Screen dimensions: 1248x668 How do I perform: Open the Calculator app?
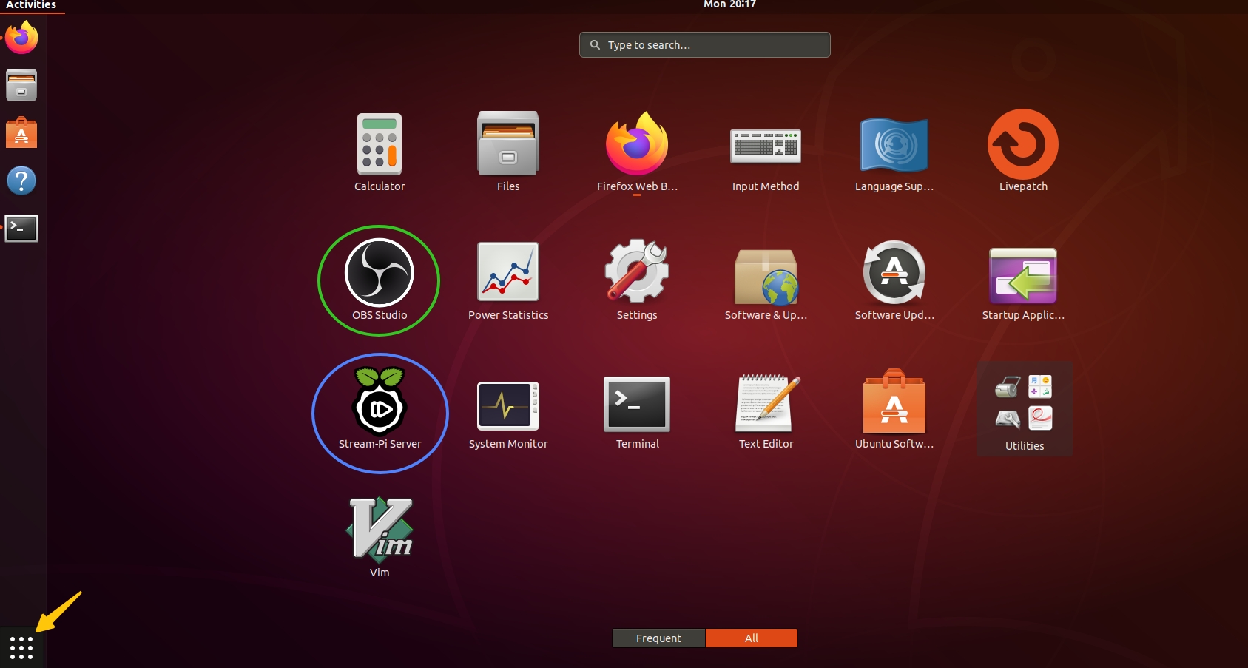380,152
